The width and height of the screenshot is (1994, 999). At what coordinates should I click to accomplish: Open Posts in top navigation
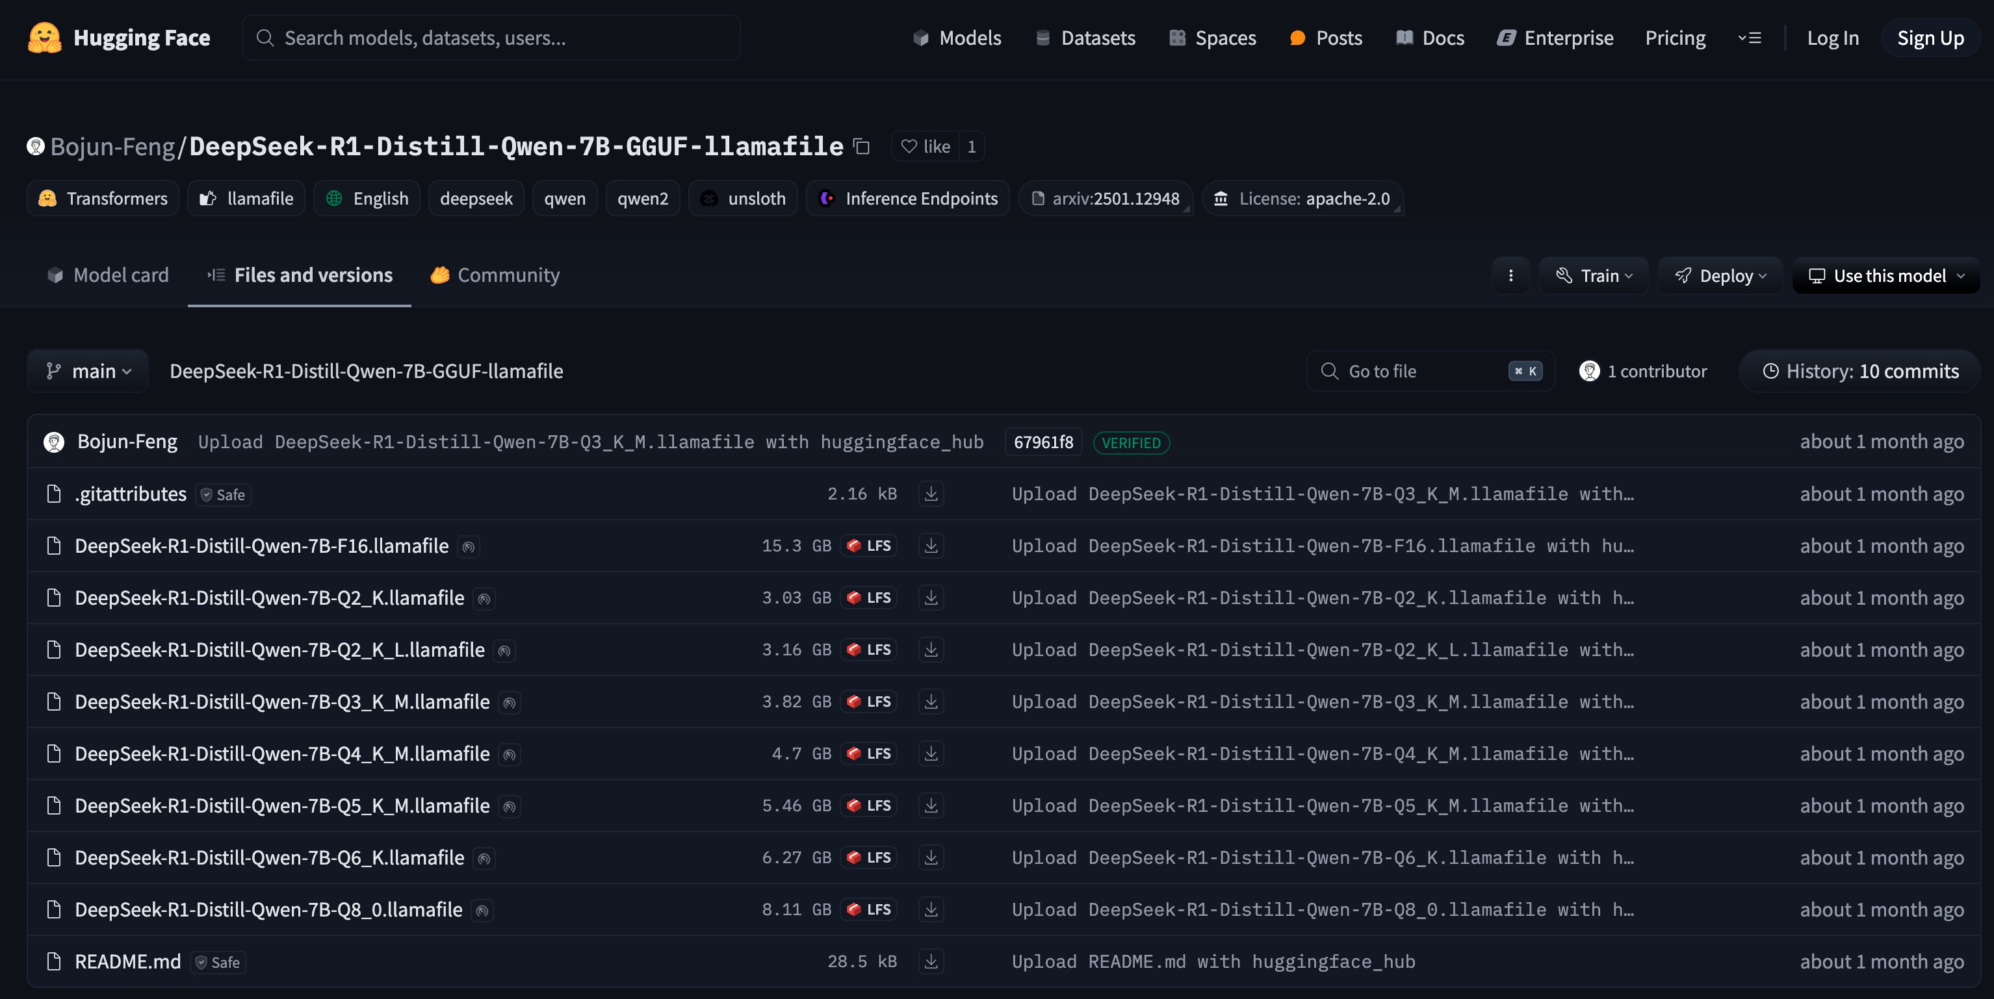[x=1326, y=37]
